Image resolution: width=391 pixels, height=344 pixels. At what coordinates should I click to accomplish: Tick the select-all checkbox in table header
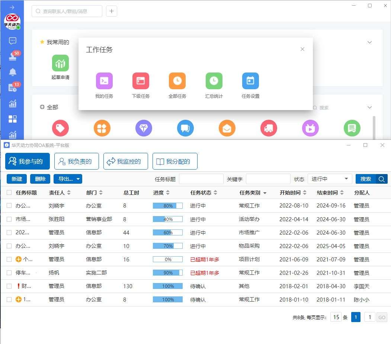click(9, 193)
